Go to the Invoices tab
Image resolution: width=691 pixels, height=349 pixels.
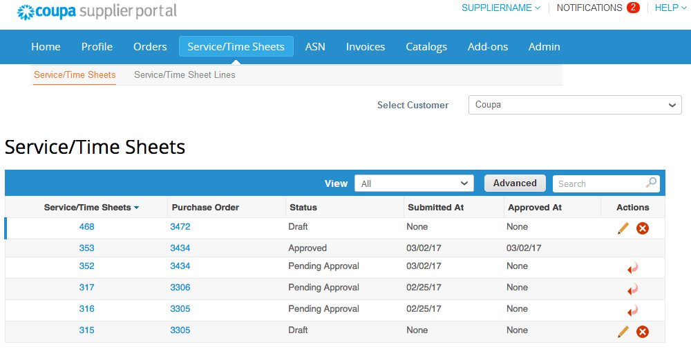point(366,47)
